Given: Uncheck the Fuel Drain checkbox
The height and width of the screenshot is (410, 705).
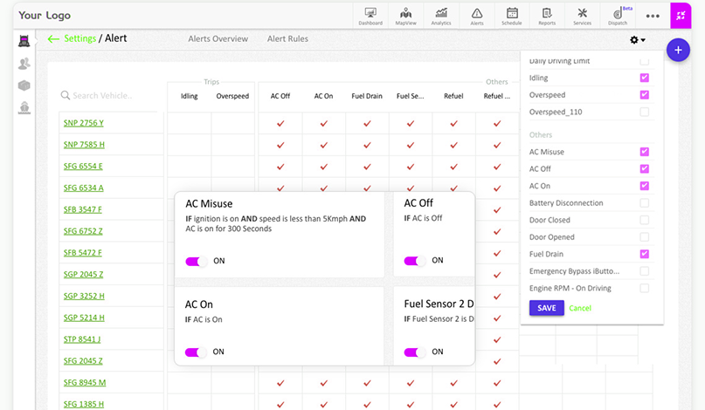Looking at the screenshot, I should point(644,254).
